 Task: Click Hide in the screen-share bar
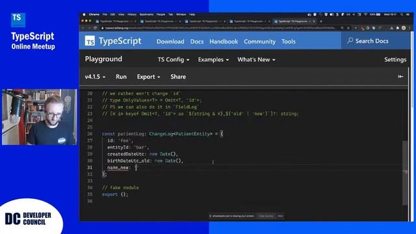click(x=280, y=216)
